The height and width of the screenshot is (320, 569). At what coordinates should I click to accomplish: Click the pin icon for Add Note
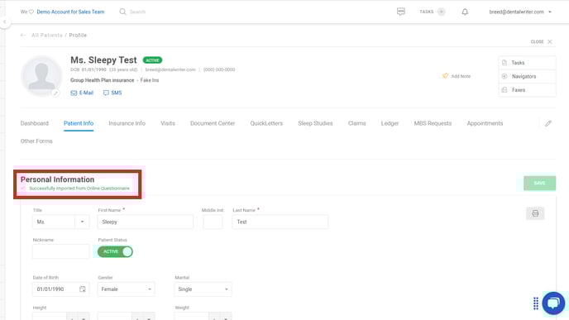point(445,76)
